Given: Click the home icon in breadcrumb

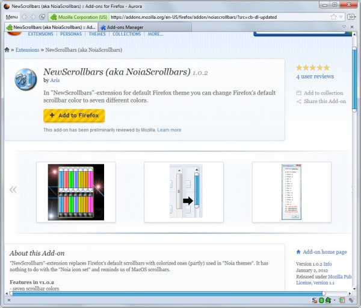Looking at the screenshot, I should pos(7,49).
